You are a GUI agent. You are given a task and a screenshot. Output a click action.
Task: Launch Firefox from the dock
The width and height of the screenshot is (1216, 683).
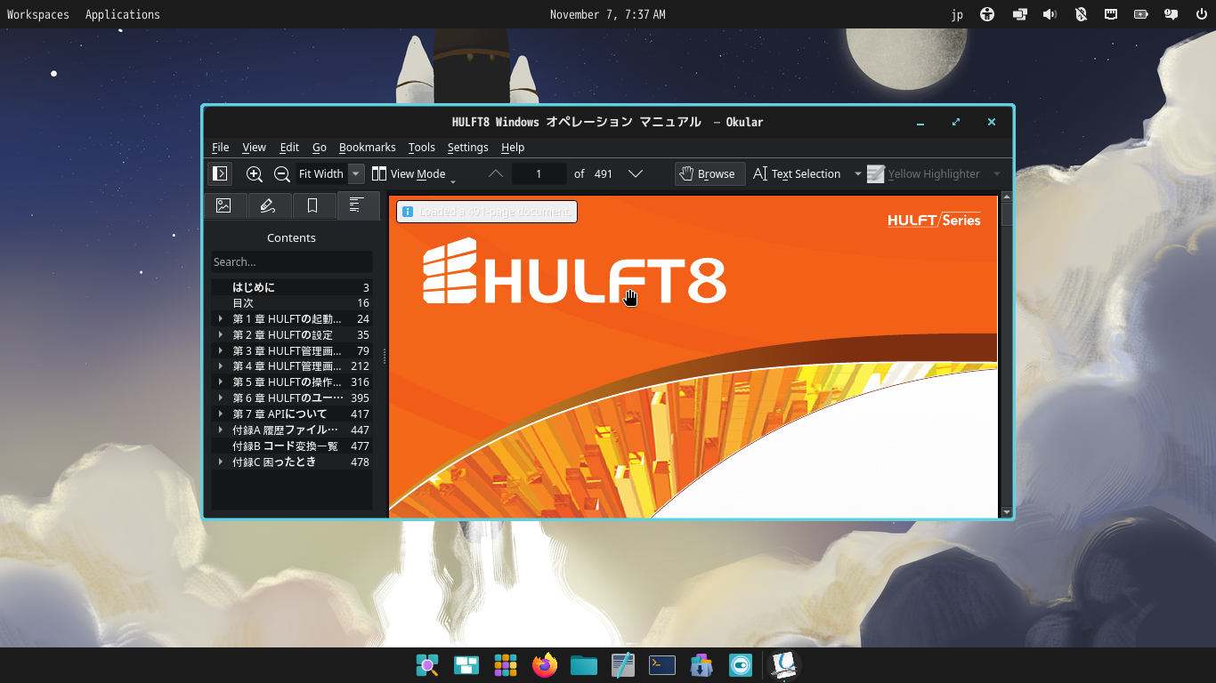[545, 665]
